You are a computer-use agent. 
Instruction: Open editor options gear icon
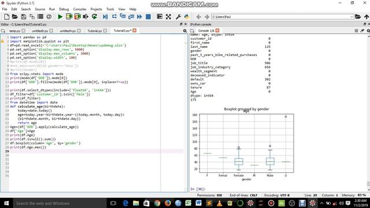185,31
